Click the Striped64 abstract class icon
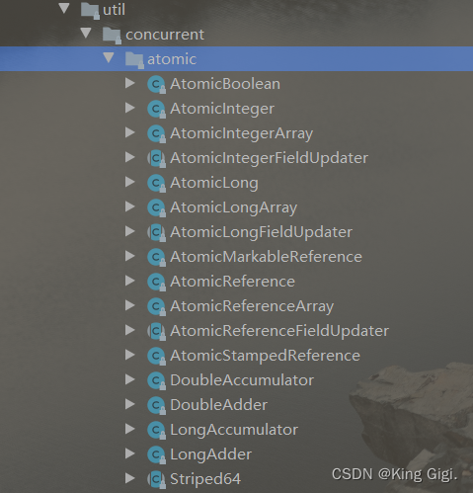 click(156, 479)
